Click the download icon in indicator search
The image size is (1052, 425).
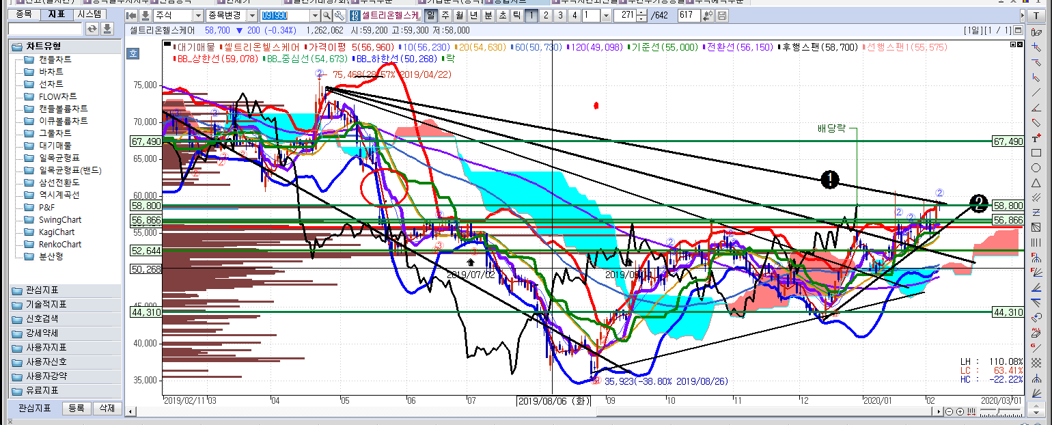(107, 29)
